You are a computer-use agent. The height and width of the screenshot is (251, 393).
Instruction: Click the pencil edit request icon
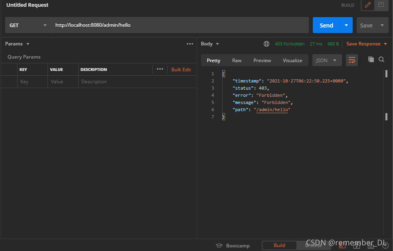click(x=367, y=5)
